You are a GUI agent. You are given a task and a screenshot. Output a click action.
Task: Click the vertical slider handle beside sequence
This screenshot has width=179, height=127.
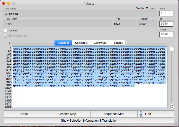pos(172,49)
